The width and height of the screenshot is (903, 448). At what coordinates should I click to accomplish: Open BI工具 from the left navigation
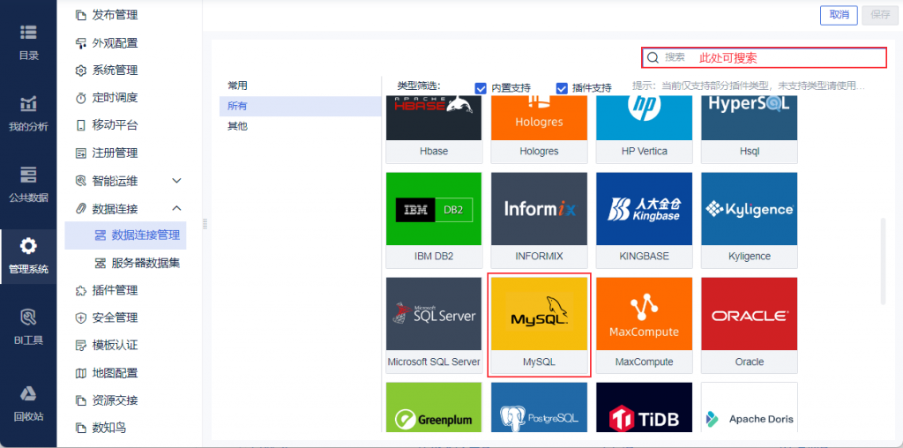(x=28, y=326)
